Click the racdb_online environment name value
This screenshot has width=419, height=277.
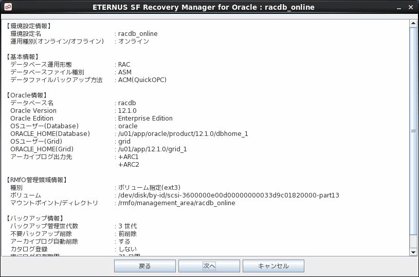[138, 33]
